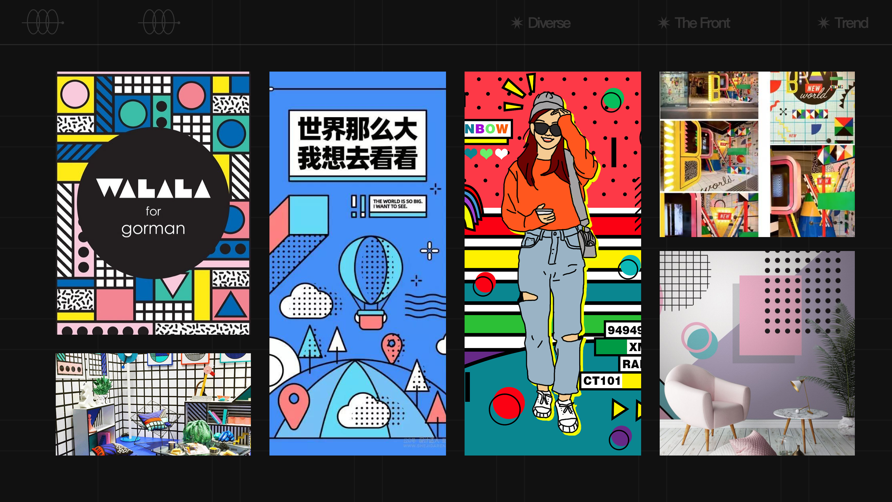892x502 pixels.
Task: Open the Diverse menu item
Action: coord(549,23)
